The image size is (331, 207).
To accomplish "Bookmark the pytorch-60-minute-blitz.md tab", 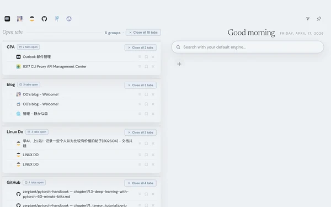I will tap(146, 194).
